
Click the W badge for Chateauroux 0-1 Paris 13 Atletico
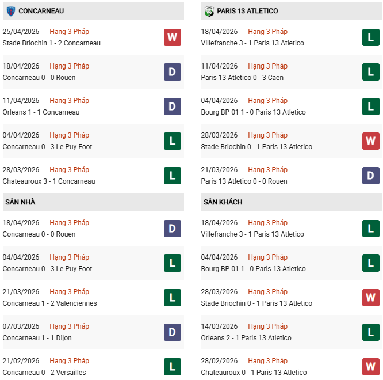pyautogui.click(x=371, y=367)
